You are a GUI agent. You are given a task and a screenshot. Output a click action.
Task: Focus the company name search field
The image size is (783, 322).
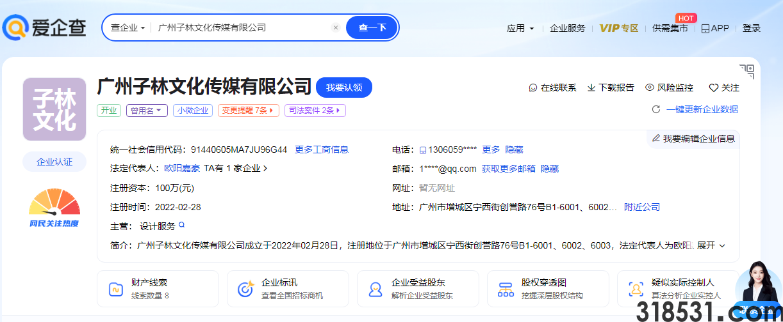[x=242, y=27]
